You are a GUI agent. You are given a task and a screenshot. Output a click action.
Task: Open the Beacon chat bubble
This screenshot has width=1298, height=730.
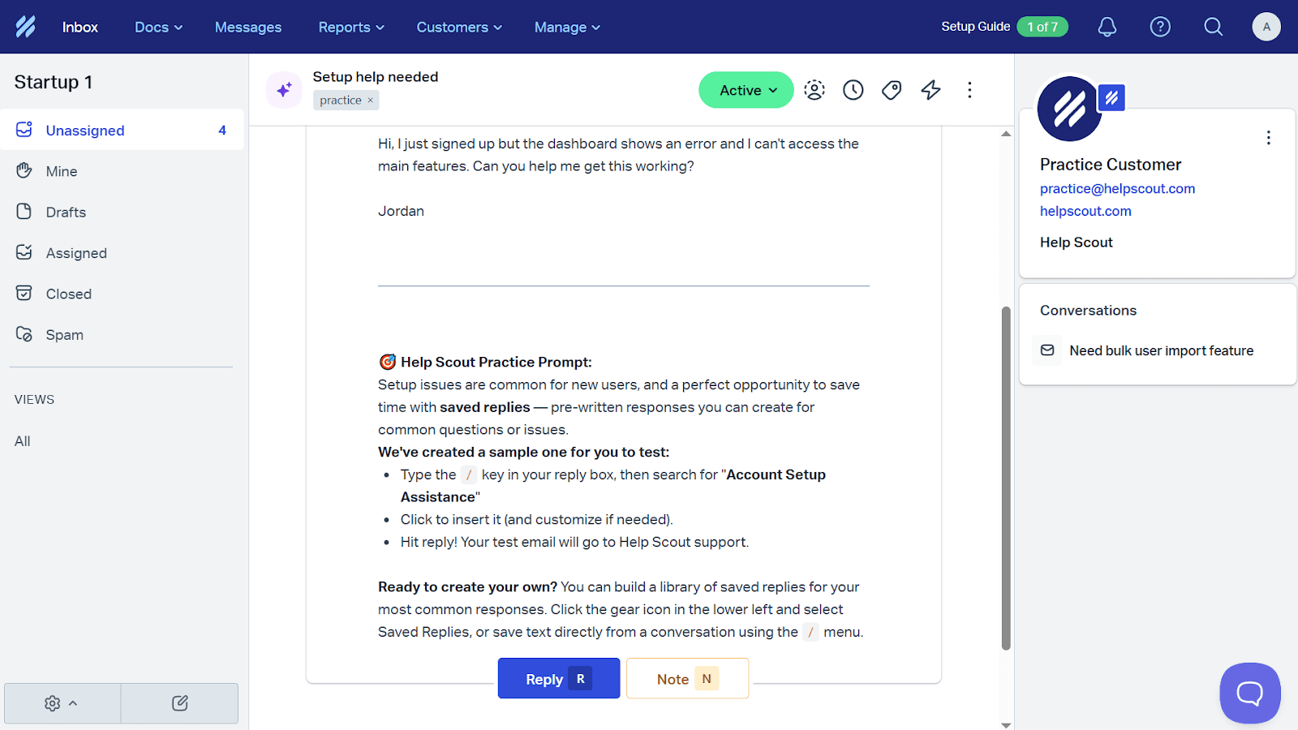[x=1249, y=693]
